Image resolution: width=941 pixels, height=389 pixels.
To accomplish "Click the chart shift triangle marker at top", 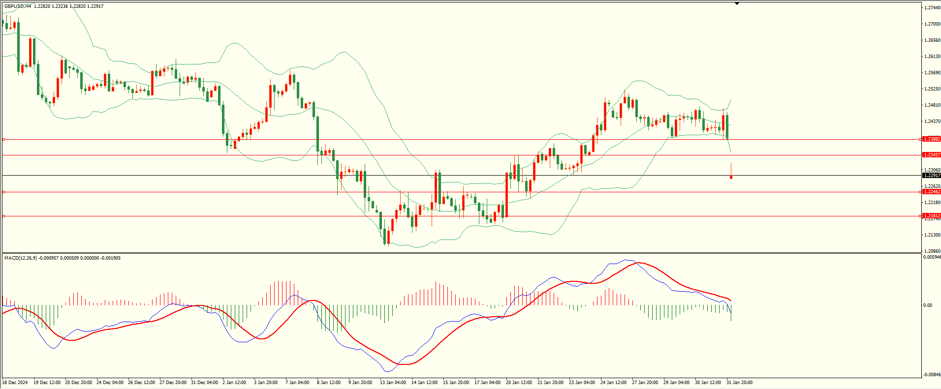I will 737,3.
